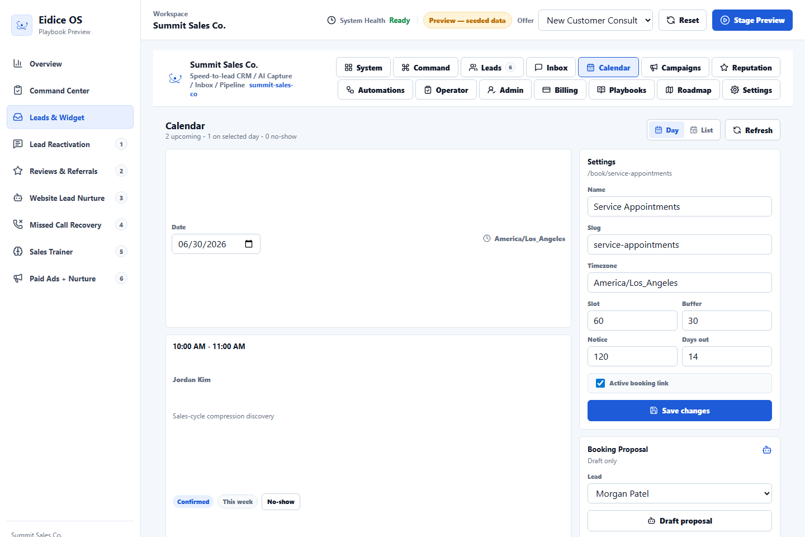This screenshot has width=805, height=537.
Task: Open Overview from the sidebar
Action: (70, 64)
